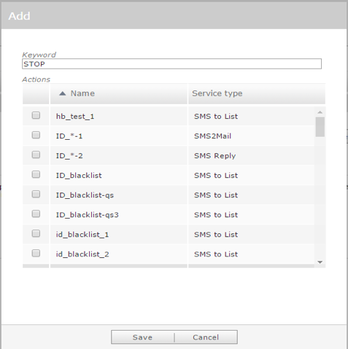Check the ID_blacklist-qs3 checkbox

[36, 213]
